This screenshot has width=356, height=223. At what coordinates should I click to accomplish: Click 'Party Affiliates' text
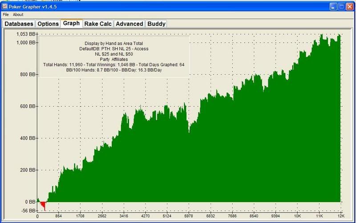pos(114,60)
